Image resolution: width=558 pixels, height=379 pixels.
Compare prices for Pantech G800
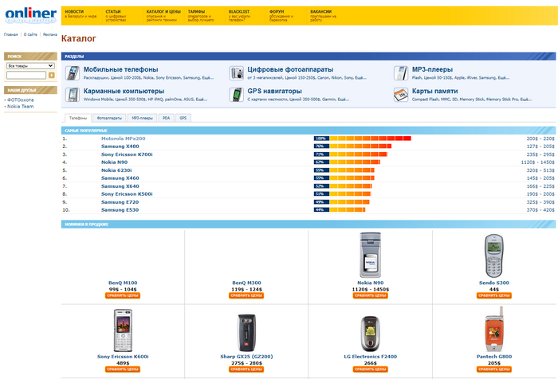(x=494, y=369)
